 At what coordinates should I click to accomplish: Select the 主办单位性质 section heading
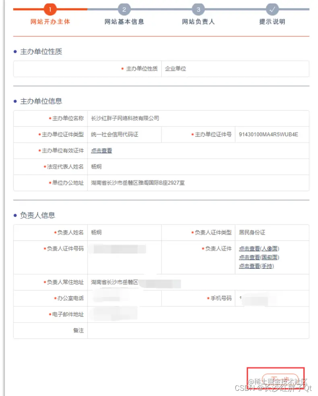[x=41, y=52]
